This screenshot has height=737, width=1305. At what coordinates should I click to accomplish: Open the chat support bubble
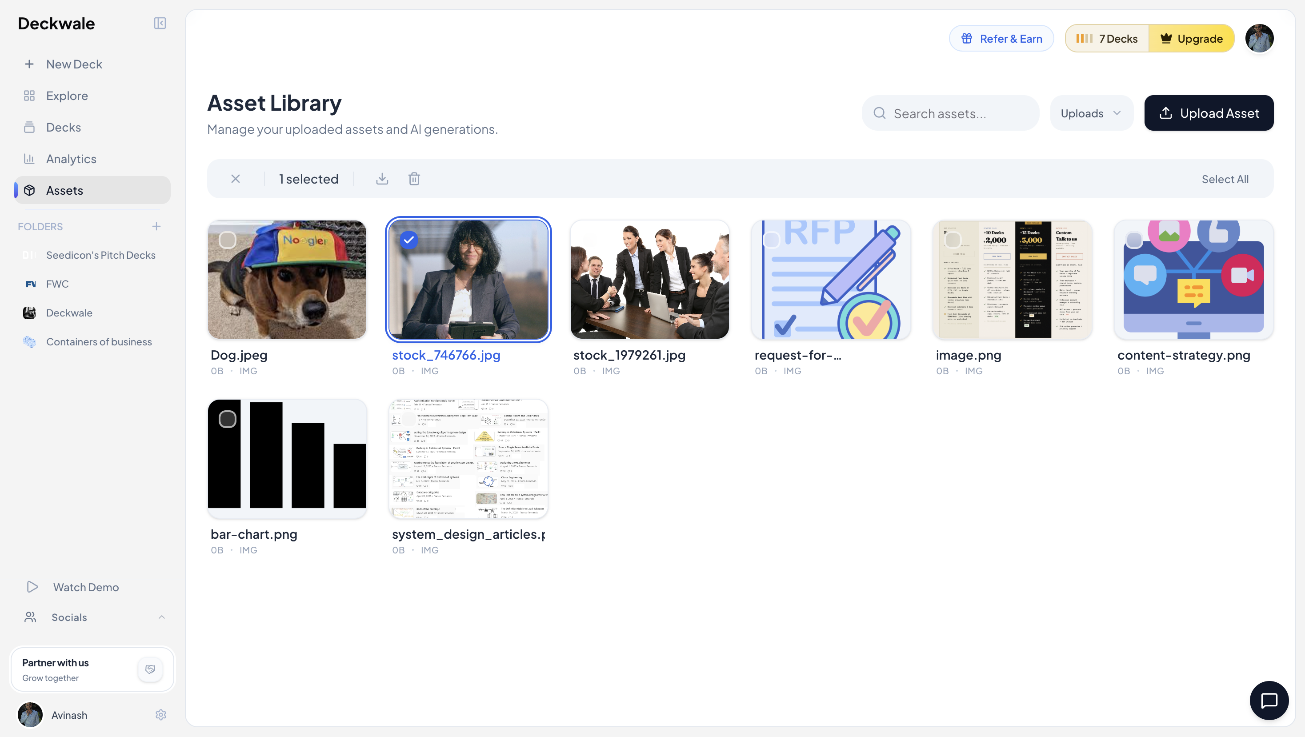click(1269, 700)
